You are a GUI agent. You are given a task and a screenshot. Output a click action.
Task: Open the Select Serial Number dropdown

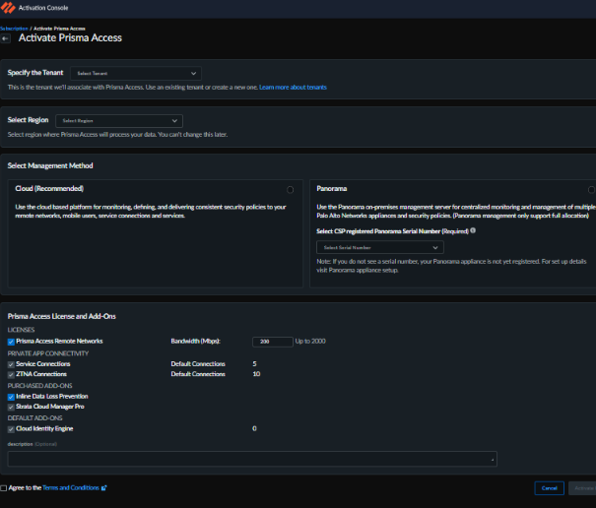click(380, 247)
